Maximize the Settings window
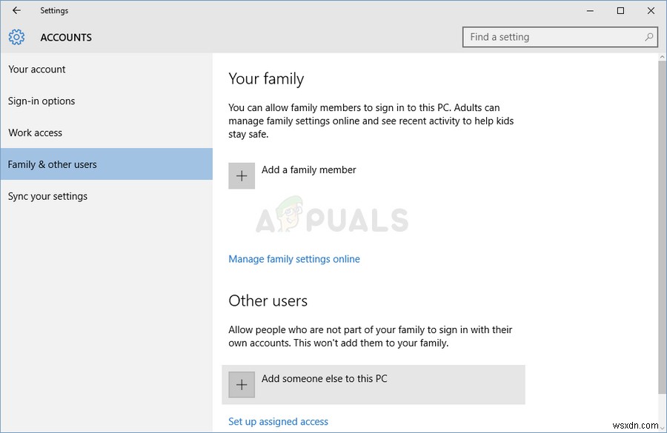Viewport: 667px width, 433px height. coord(620,11)
